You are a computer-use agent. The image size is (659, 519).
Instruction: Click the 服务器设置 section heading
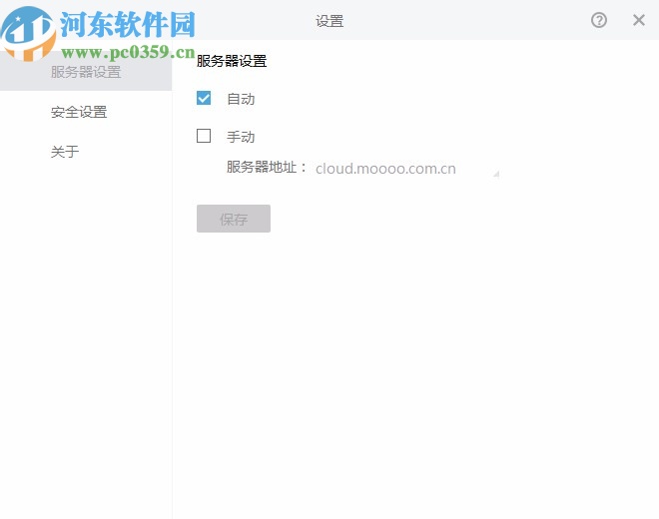coord(232,61)
